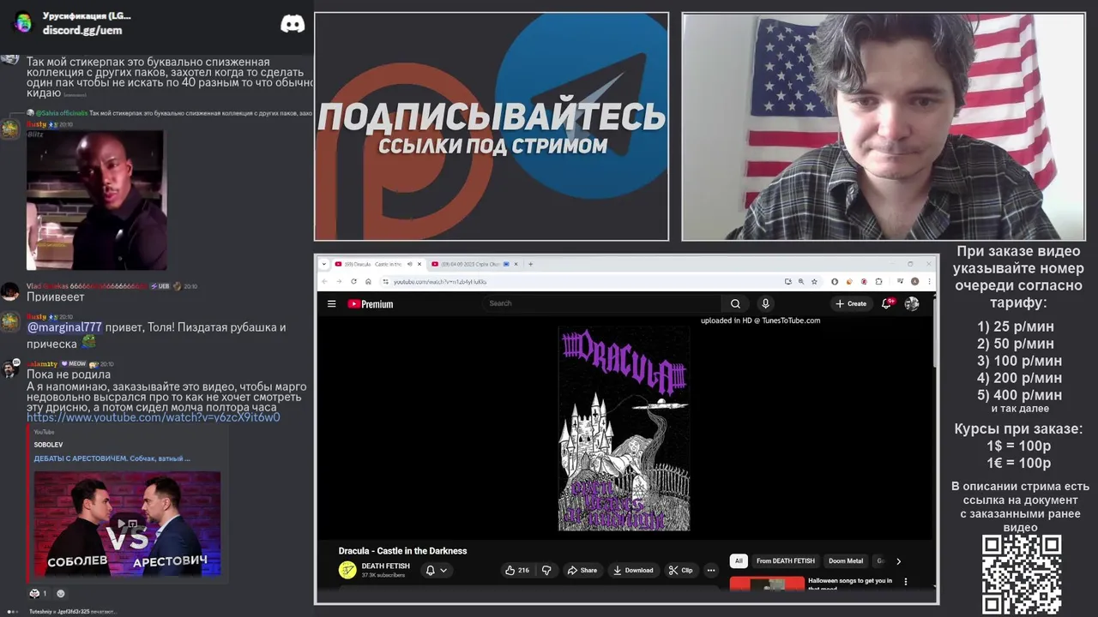Viewport: 1098px width, 617px height.
Task: Open the browser extensions puzzle icon
Action: 878,281
